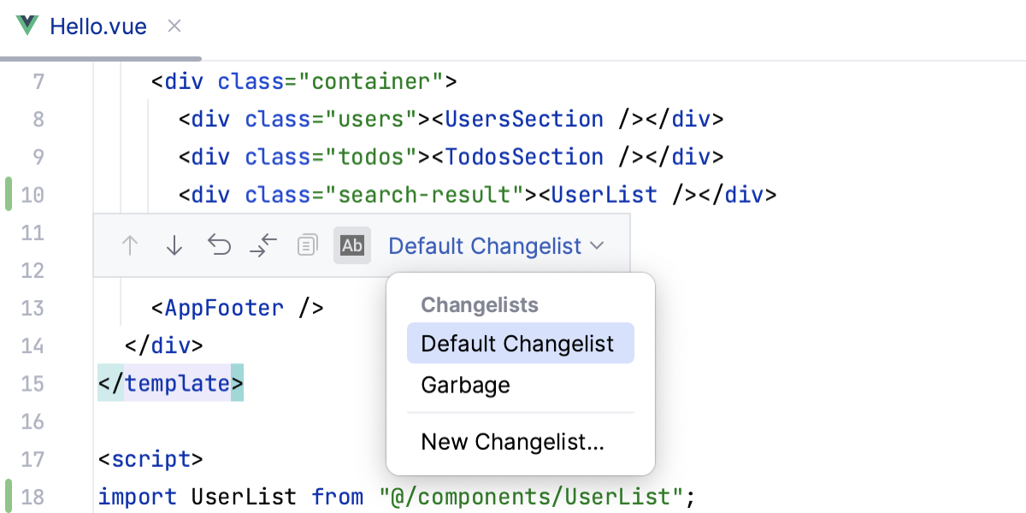
Task: Rollback the changed lines using the undo icon
Action: point(219,245)
